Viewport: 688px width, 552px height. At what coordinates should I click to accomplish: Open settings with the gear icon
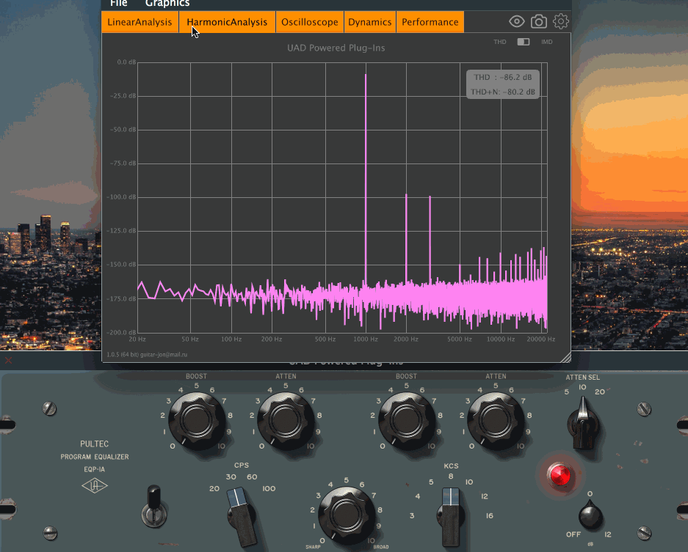tap(561, 21)
